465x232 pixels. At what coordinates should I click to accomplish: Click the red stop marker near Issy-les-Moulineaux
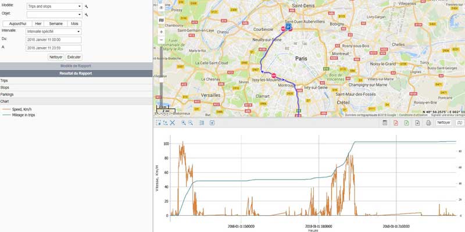(x=274, y=76)
